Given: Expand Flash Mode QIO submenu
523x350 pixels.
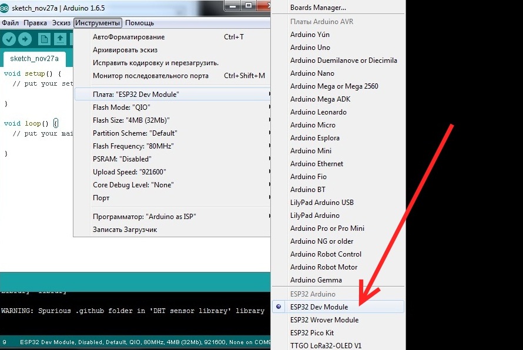Looking at the screenshot, I should click(172, 107).
